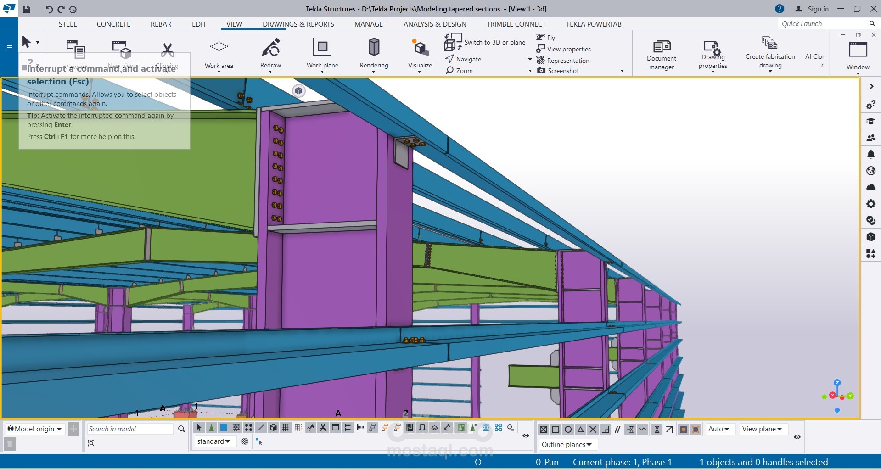Image resolution: width=881 pixels, height=469 pixels.
Task: Open the graduation cap tutorials icon
Action: coord(871,121)
